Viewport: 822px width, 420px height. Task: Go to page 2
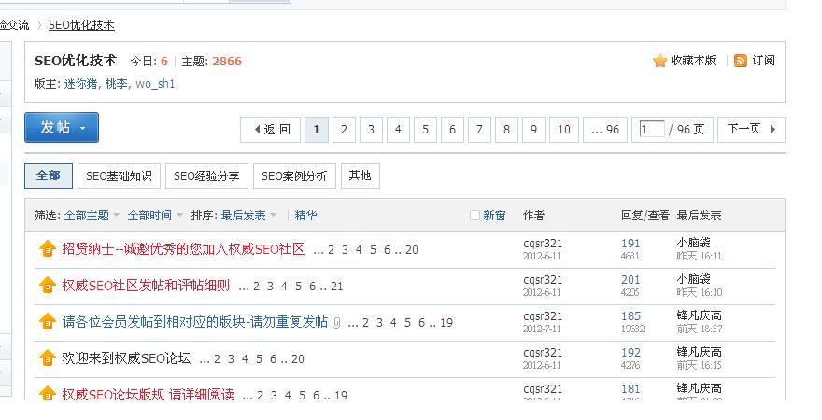344,130
